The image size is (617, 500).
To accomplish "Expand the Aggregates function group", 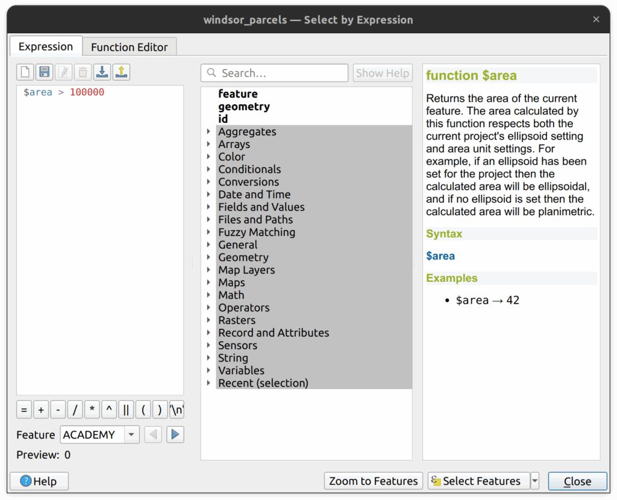I will (208, 132).
